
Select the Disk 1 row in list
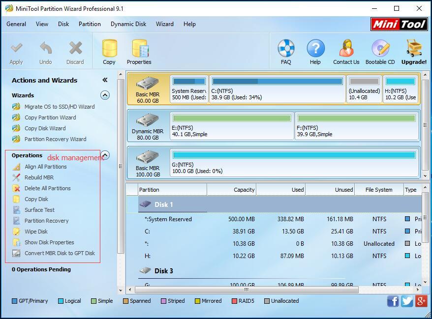[279, 204]
